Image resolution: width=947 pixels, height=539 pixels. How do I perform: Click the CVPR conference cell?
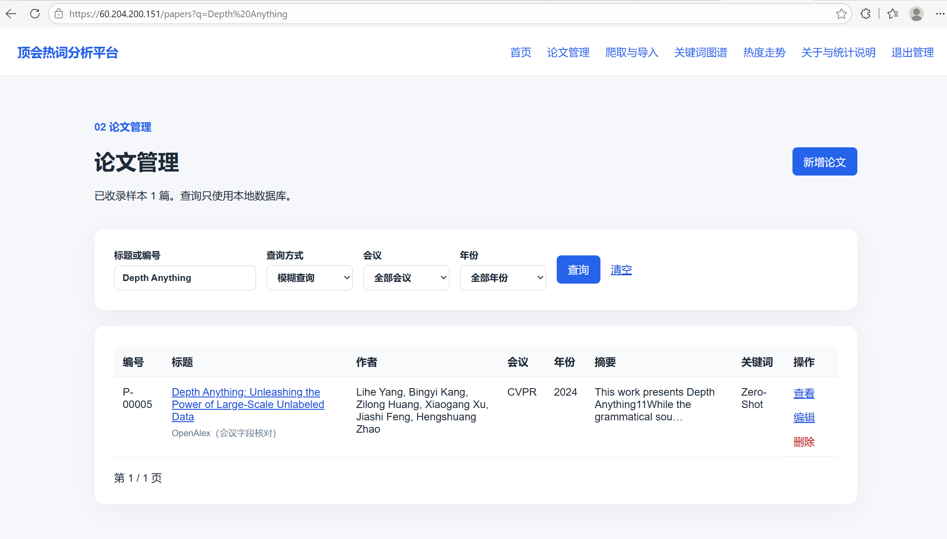522,392
